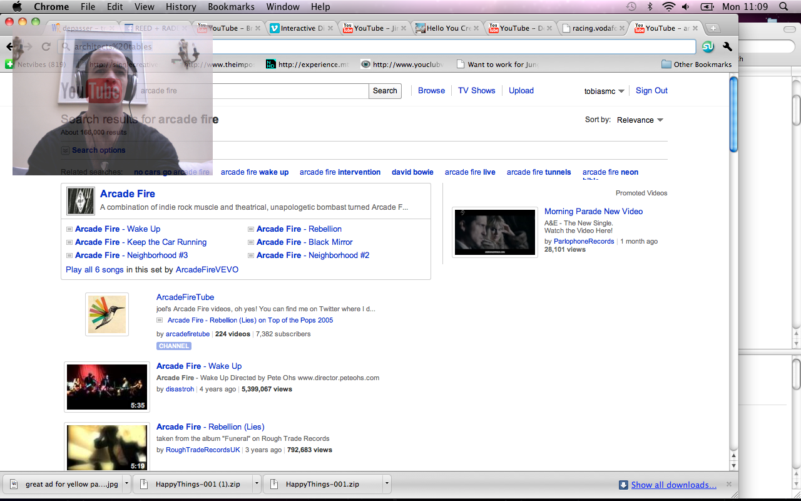The width and height of the screenshot is (801, 501).
Task: Open a new tab with plus button
Action: pyautogui.click(x=712, y=28)
